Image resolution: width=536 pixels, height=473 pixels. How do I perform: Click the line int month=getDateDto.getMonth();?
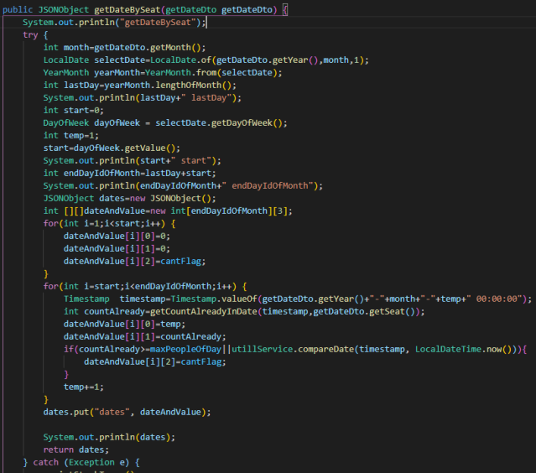pyautogui.click(x=124, y=48)
